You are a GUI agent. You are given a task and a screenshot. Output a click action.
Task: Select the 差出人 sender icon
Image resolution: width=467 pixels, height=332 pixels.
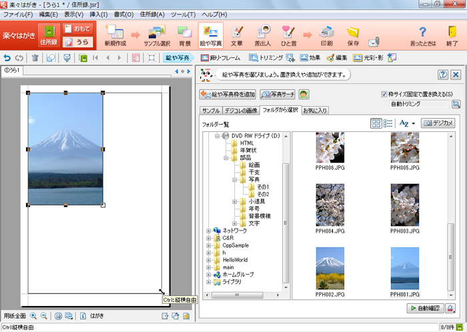tap(263, 35)
